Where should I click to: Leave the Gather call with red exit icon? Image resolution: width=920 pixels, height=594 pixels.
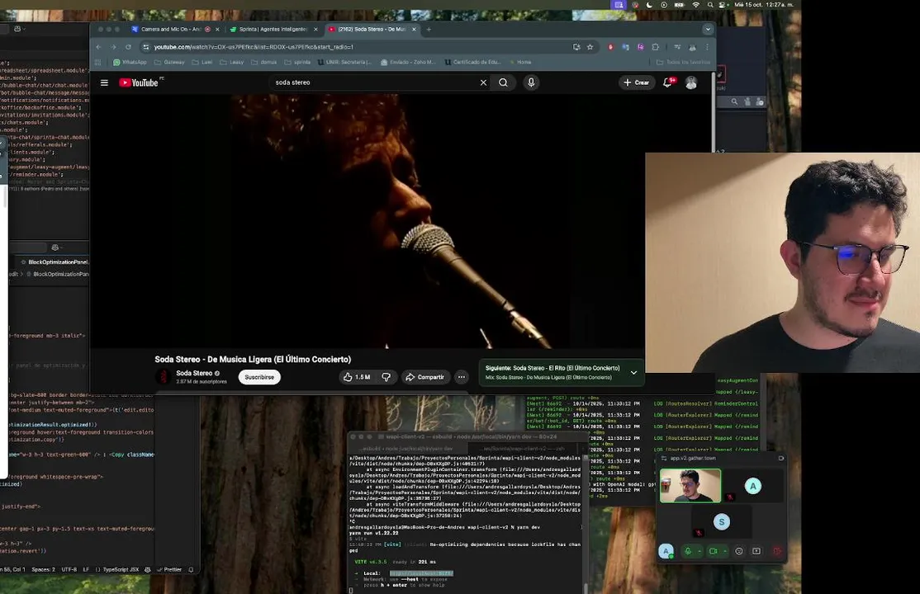tap(777, 551)
